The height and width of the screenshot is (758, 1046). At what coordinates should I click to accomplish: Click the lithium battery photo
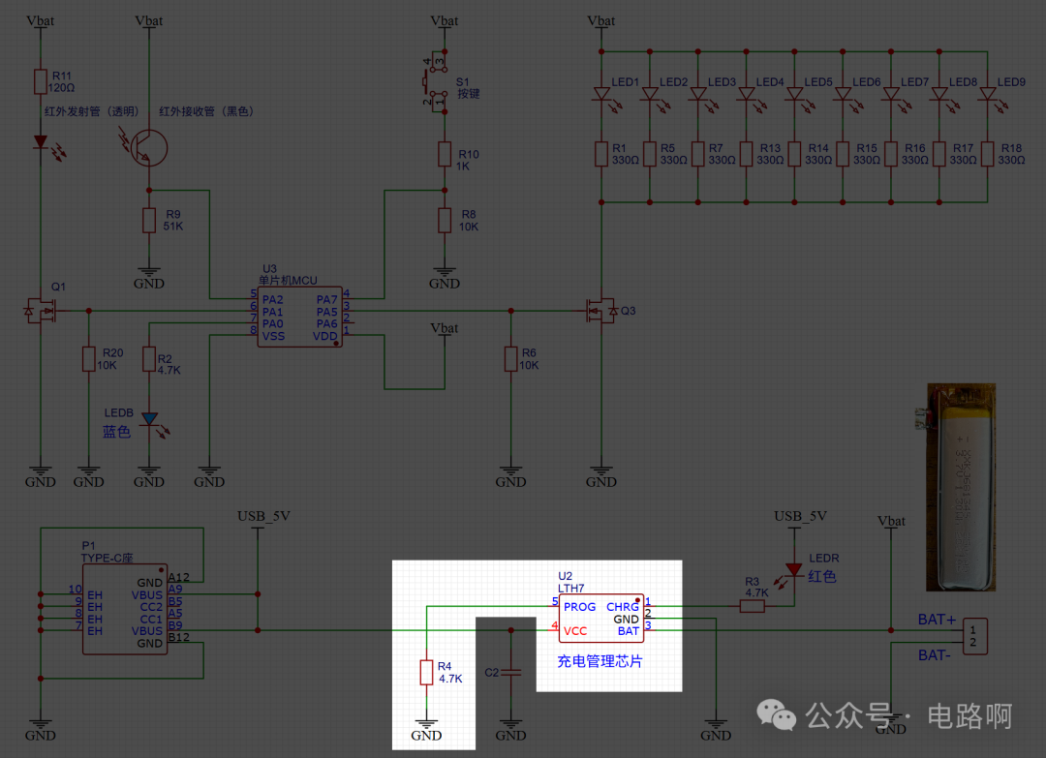[x=961, y=487]
